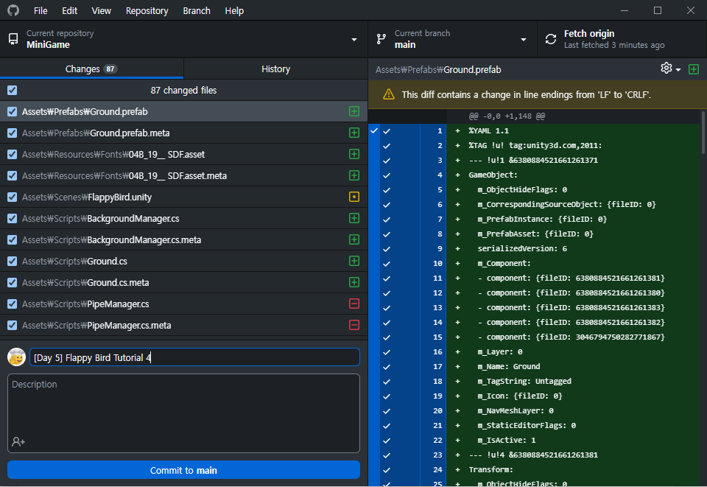
Task: Click the GitHub logo icon
Action: click(x=13, y=10)
